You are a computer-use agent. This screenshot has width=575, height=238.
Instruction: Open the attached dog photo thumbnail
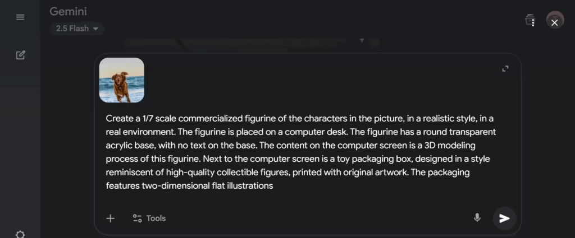[122, 80]
